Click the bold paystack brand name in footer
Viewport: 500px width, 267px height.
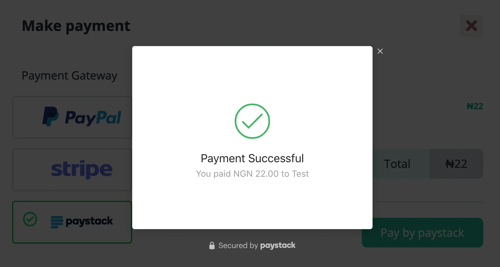click(278, 246)
